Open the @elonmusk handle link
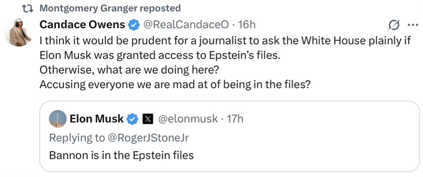Image resolution: width=423 pixels, height=177 pixels. [188, 118]
